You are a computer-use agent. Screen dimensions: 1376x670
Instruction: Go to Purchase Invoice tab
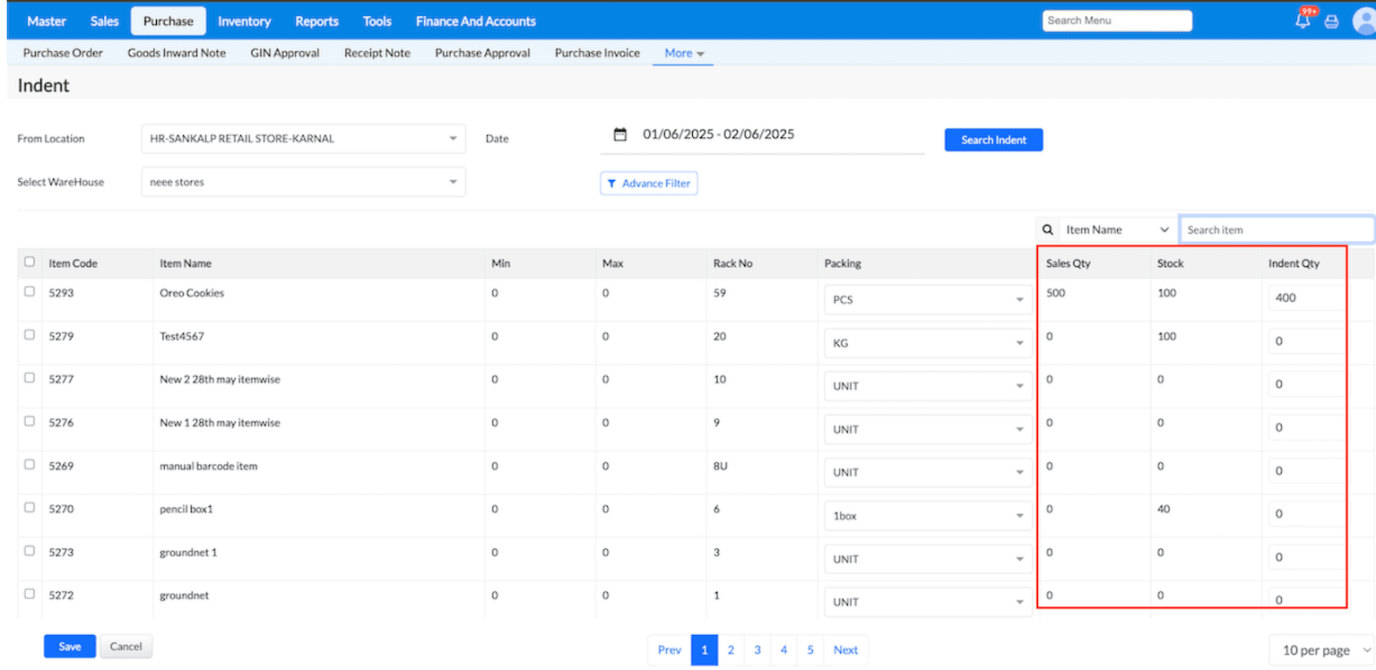[x=597, y=54]
